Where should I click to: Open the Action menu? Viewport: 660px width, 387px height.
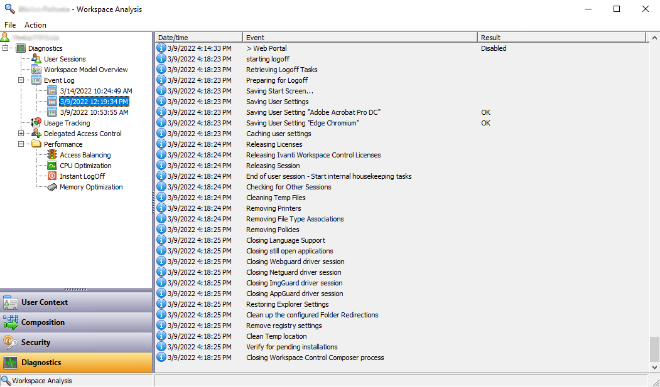tap(35, 25)
